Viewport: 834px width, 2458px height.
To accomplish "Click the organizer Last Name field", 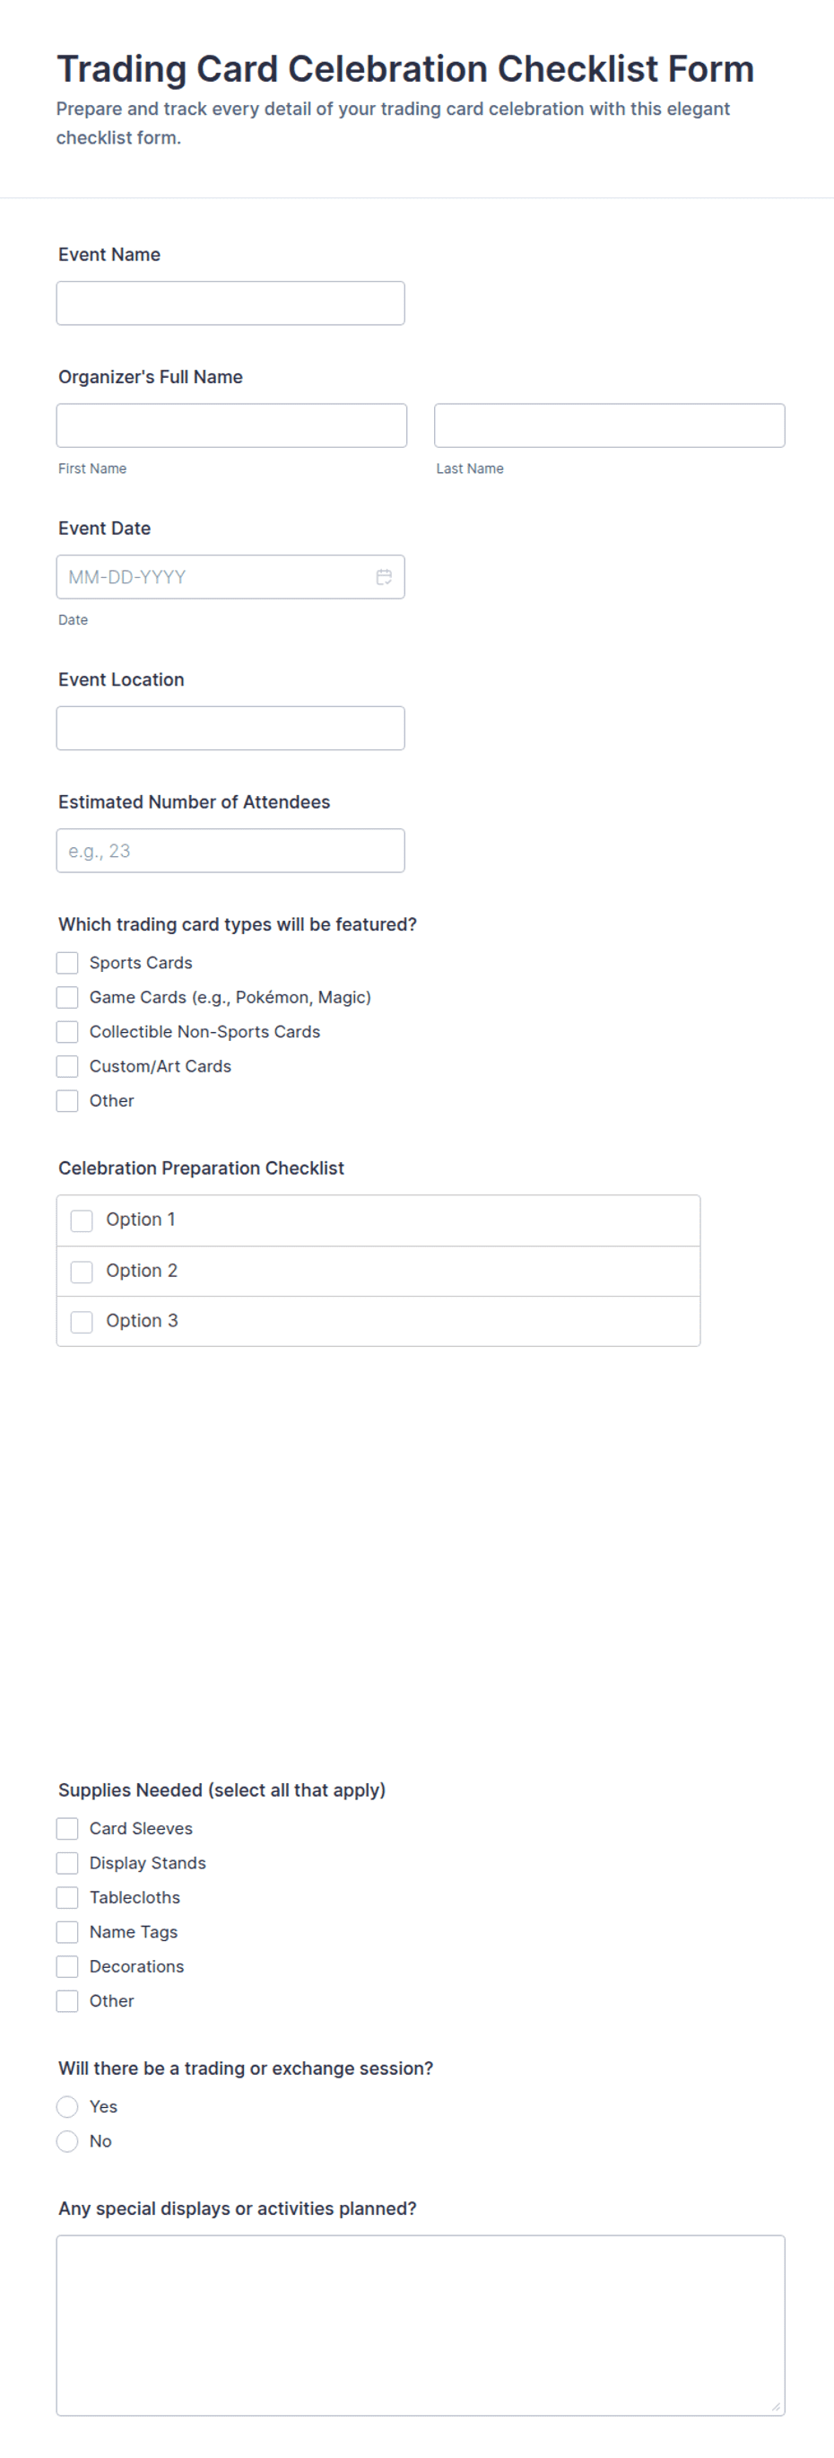I will click(x=610, y=425).
